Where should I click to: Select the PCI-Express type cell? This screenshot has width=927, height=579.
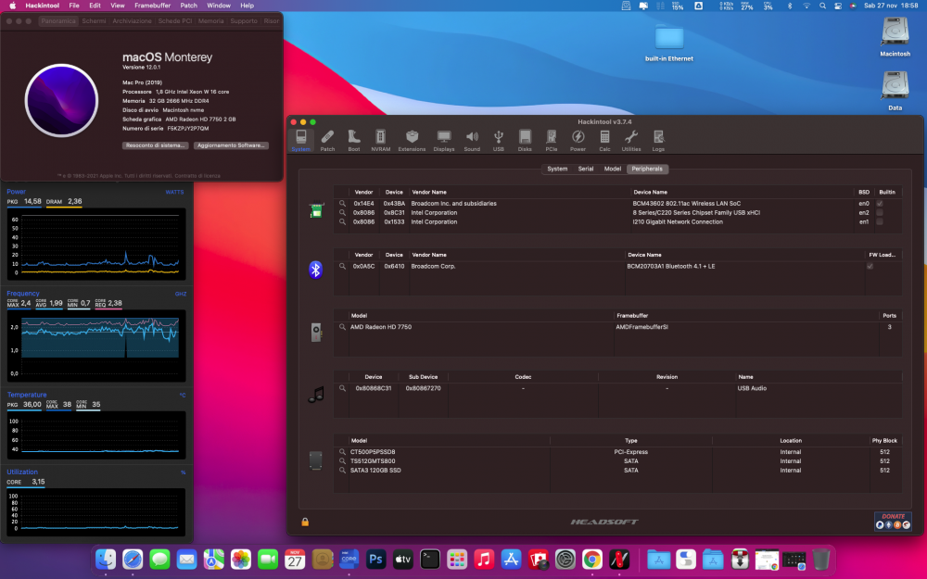[630, 452]
